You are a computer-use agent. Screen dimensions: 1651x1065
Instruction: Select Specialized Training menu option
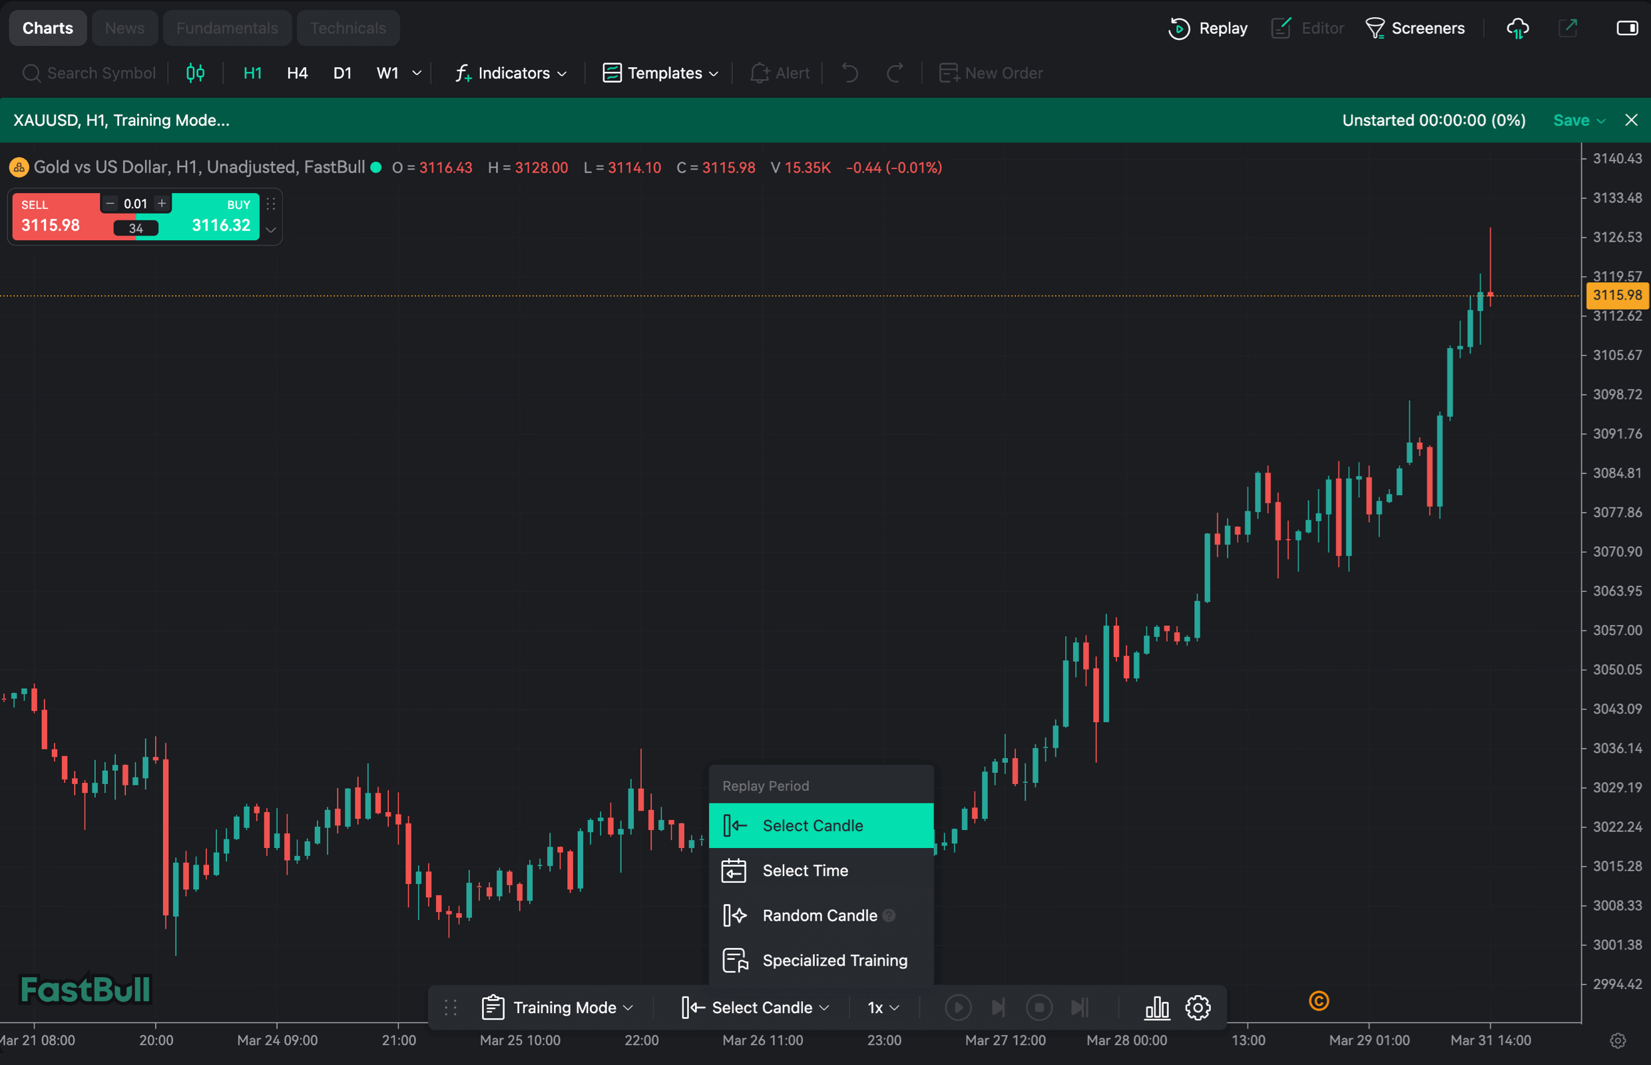[834, 960]
